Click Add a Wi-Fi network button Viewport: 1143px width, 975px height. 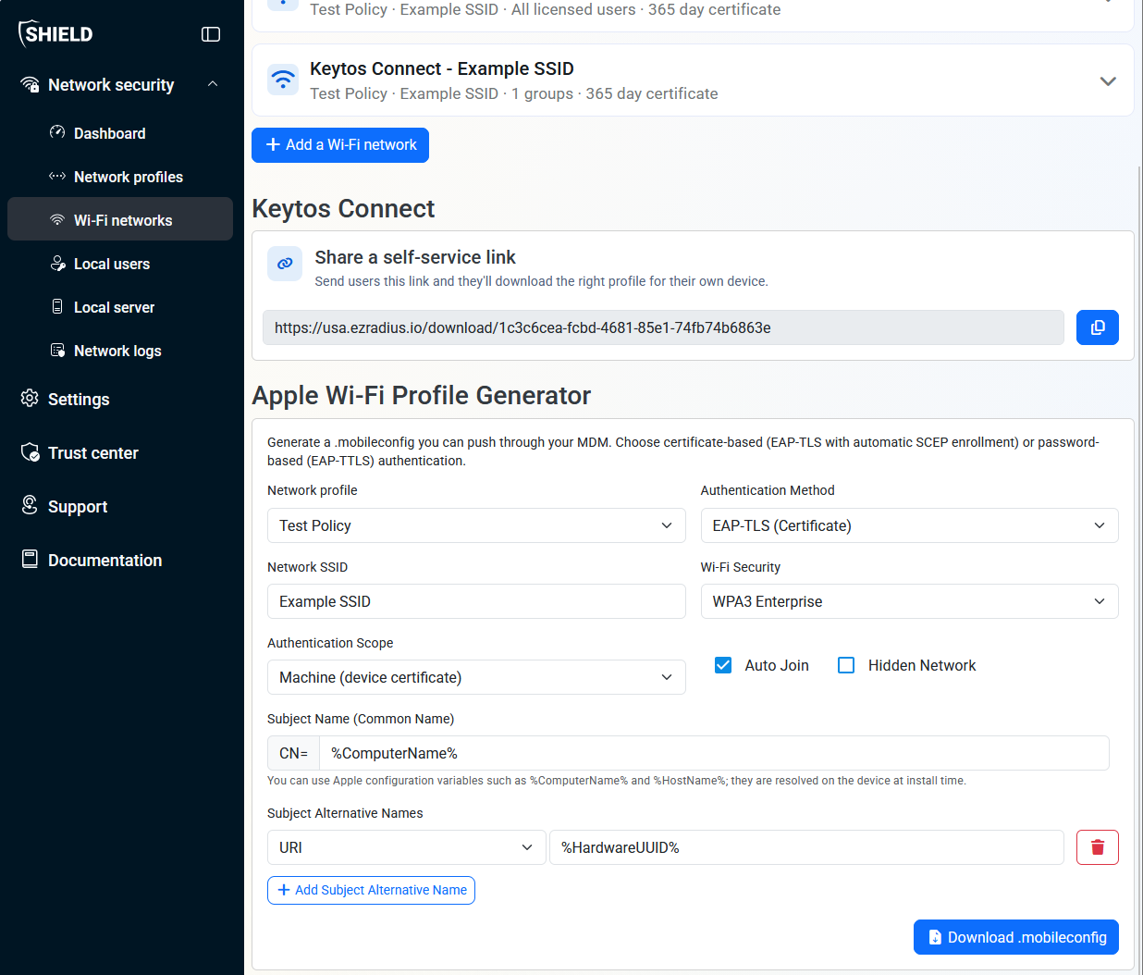tap(340, 145)
